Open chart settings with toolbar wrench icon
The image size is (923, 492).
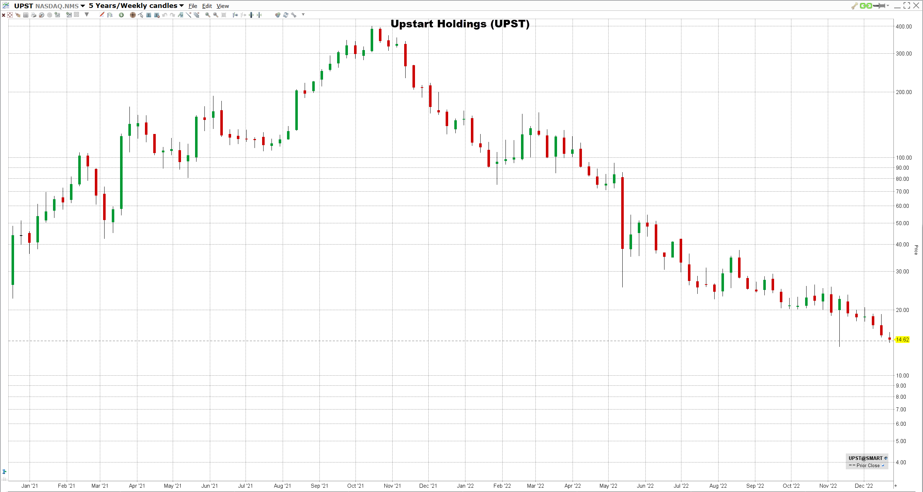point(293,15)
